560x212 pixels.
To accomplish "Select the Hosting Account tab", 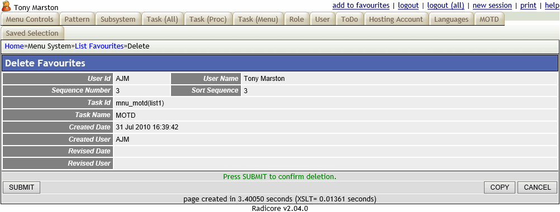I will pos(396,19).
